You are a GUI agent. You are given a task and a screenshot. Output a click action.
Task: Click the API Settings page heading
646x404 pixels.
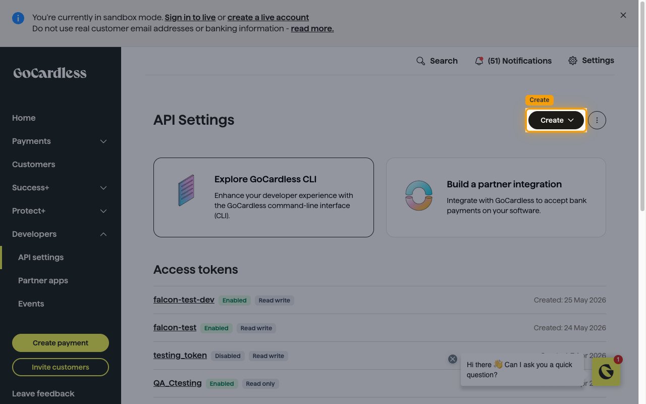pos(194,120)
